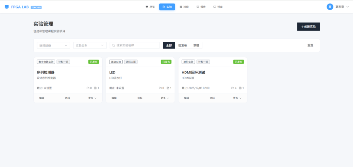Click the folder icon on HDMI回环测试 card
This screenshot has width=353, height=167.
233,88
